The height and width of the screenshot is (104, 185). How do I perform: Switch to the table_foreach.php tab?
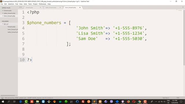click(52, 8)
